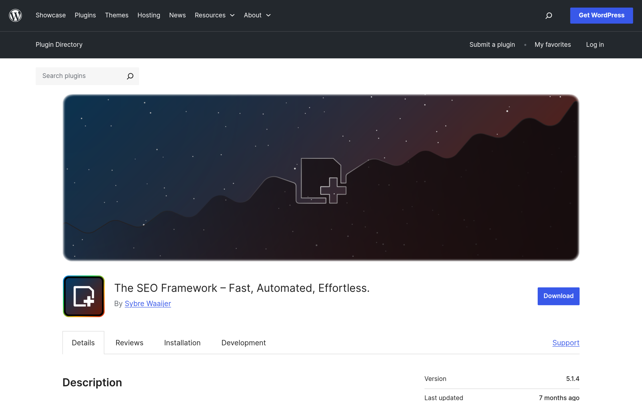Expand the Resources menu chevron
Screen dimensions: 642x401
(x=232, y=15)
